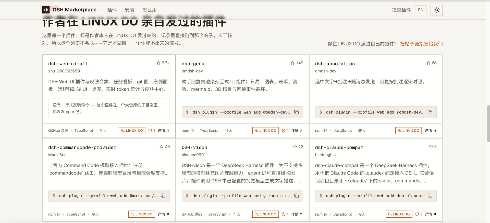This screenshot has width=490, height=223.
Task: Open the dsh-commandcode-provider plugin title
Action: (x=82, y=147)
